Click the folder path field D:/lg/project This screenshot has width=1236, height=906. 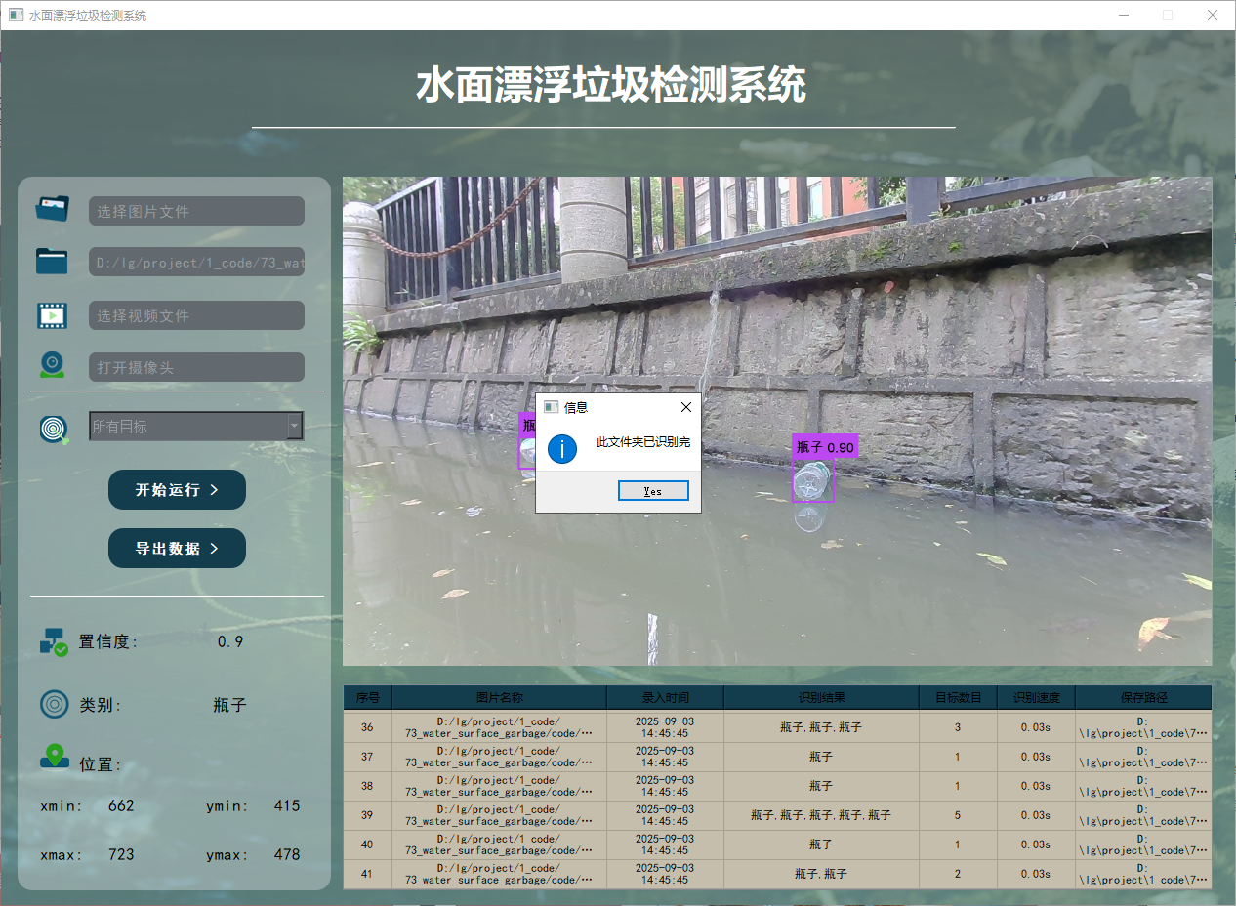tap(196, 262)
